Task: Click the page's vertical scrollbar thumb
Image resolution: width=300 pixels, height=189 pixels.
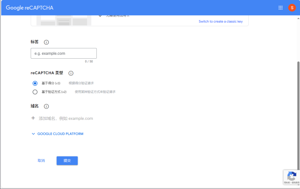Action: click(298, 115)
